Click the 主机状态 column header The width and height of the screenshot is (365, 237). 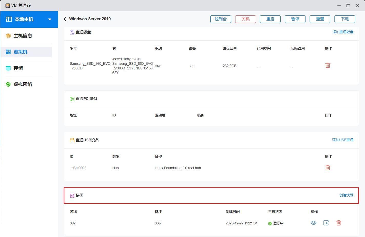point(275,212)
